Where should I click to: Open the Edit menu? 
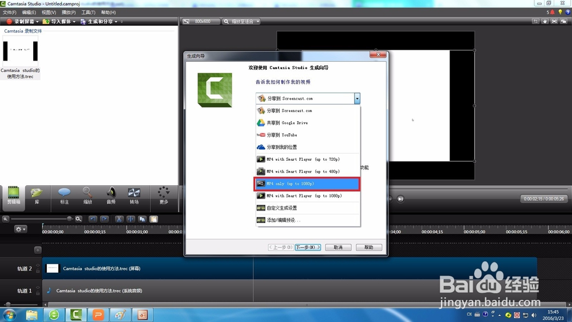pyautogui.click(x=29, y=13)
